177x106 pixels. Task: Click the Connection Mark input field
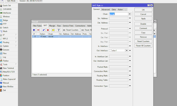coord(119,71)
